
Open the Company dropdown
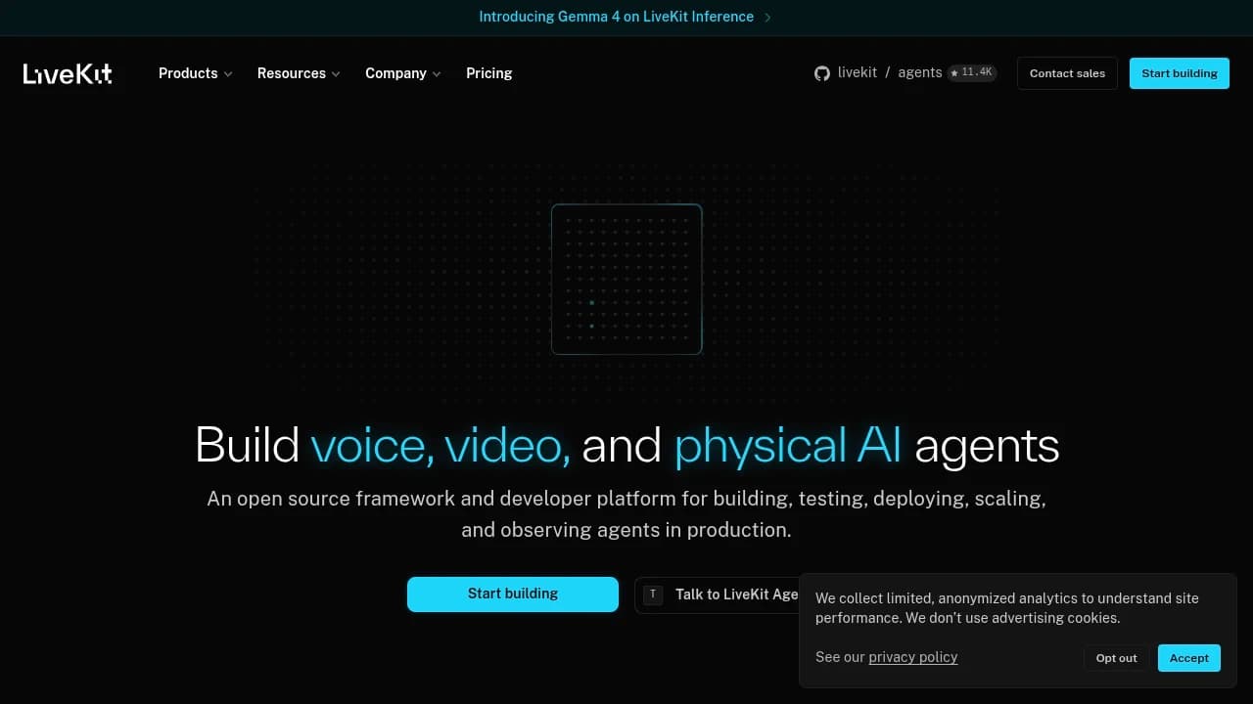pyautogui.click(x=403, y=73)
